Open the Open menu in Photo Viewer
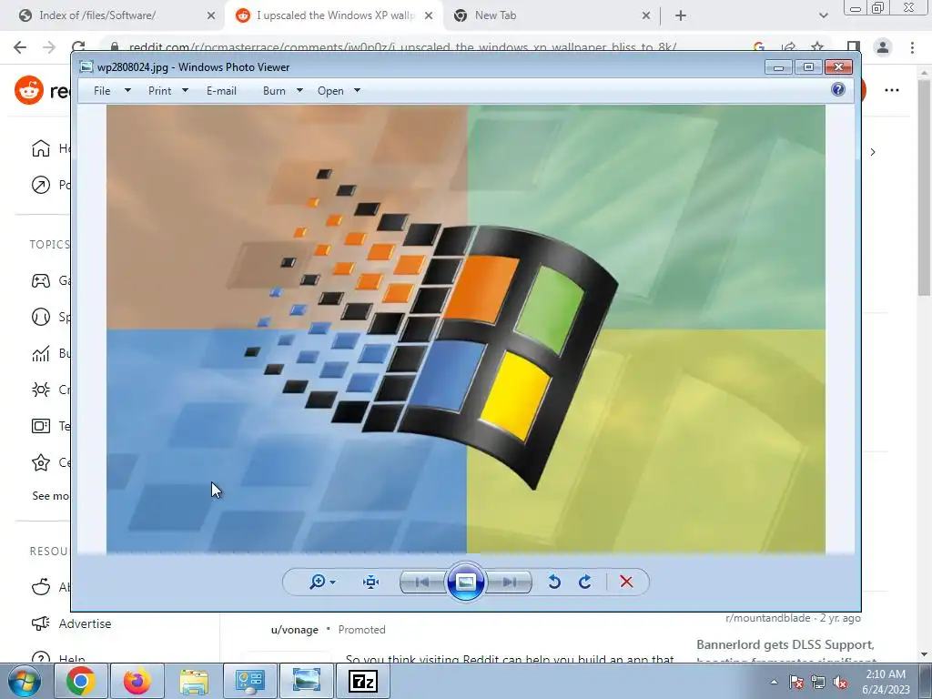The width and height of the screenshot is (932, 699). tap(330, 90)
